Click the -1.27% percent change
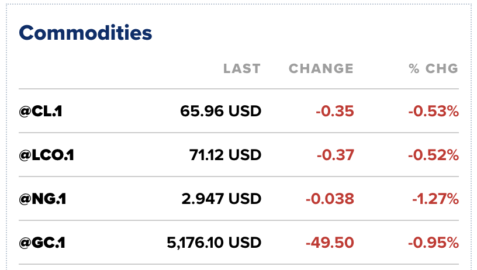 [x=435, y=199]
